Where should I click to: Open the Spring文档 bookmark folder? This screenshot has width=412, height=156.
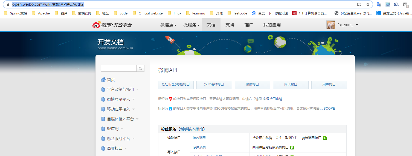pos(15,13)
